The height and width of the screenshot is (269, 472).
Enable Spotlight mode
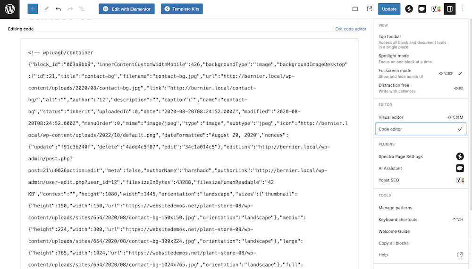pos(421,58)
